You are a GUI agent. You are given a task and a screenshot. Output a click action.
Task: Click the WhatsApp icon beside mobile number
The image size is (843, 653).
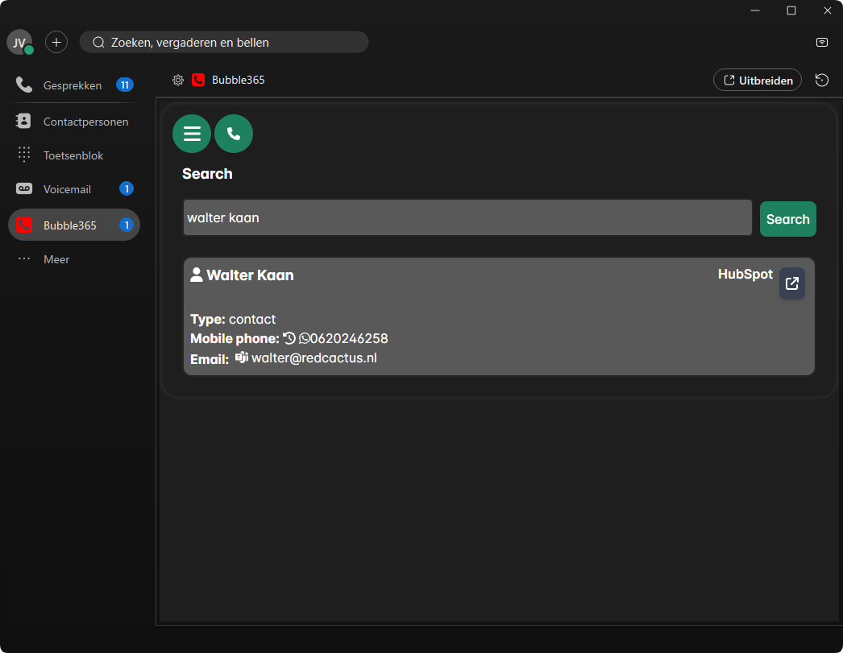click(304, 339)
